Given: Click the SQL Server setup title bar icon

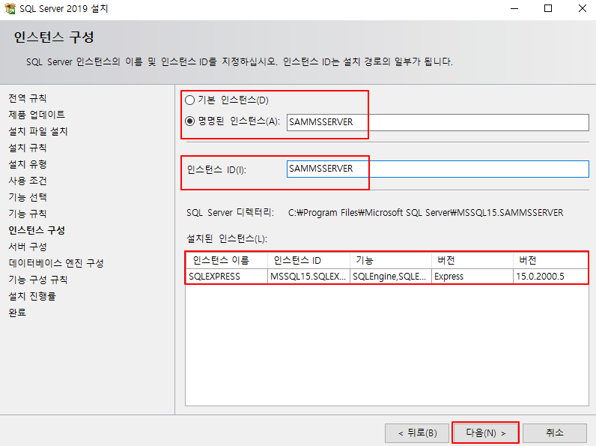Looking at the screenshot, I should [x=10, y=8].
